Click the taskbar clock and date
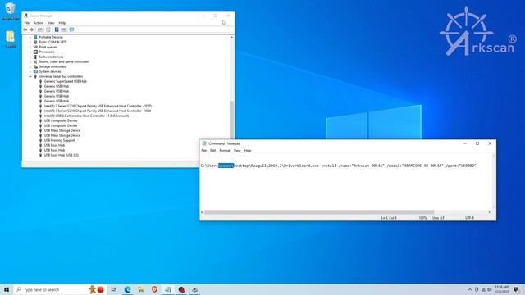The height and width of the screenshot is (295, 525). coord(501,289)
